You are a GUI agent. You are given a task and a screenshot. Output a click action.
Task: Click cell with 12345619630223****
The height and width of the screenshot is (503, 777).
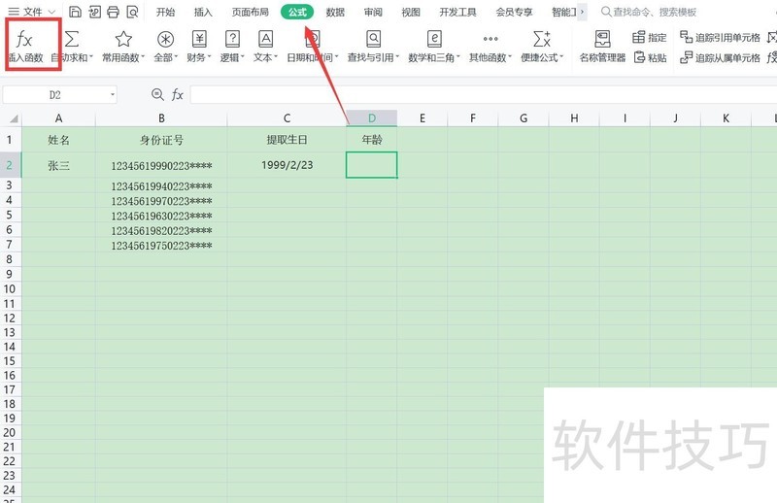pyautogui.click(x=161, y=216)
